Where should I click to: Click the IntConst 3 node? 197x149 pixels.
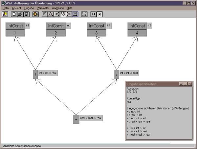[x=97, y=29]
